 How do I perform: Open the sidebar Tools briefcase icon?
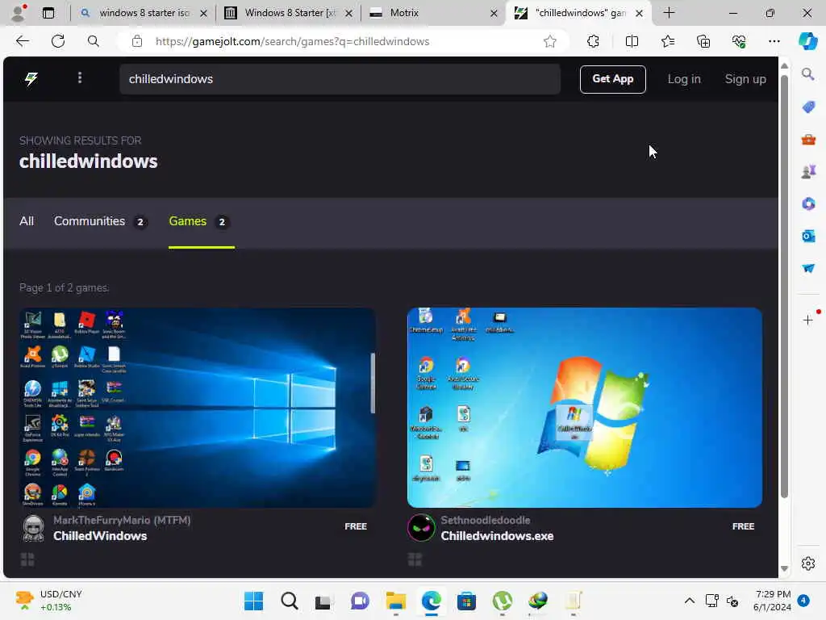click(808, 140)
